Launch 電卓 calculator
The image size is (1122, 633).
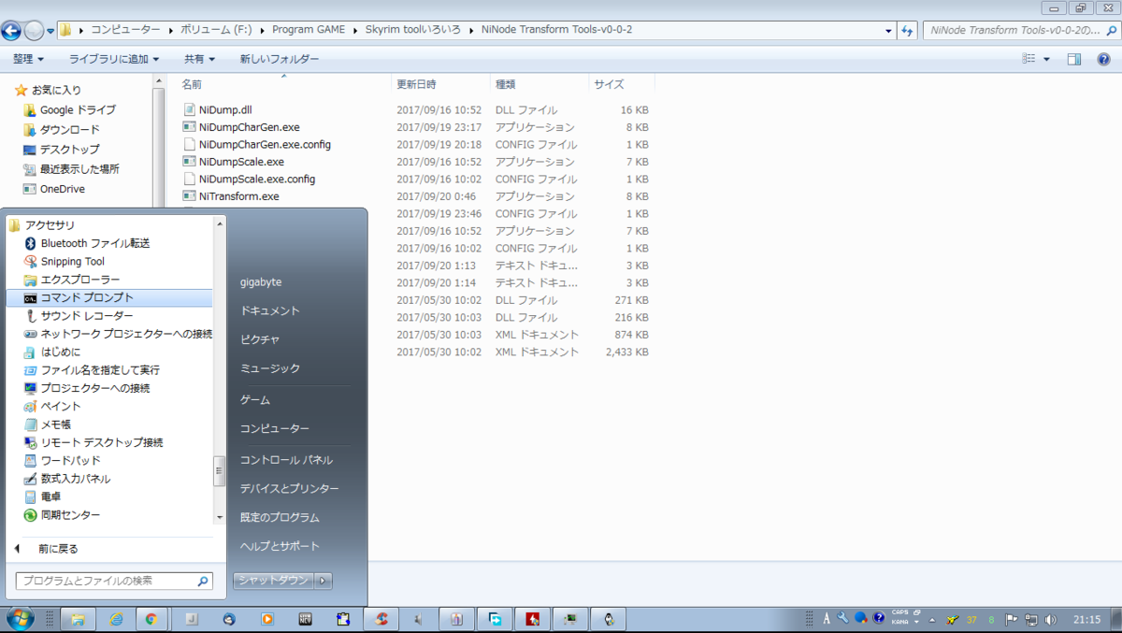point(43,496)
